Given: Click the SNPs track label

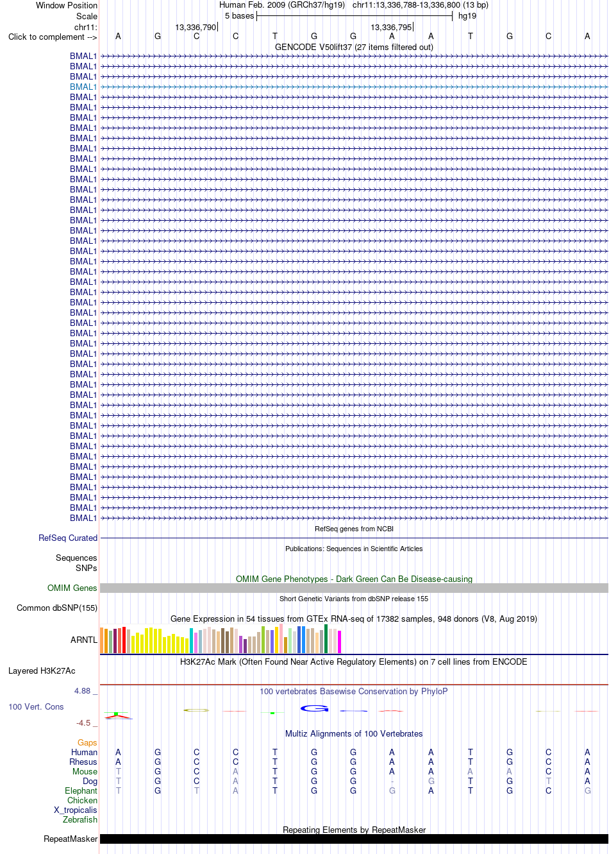Looking at the screenshot, I should coord(87,568).
